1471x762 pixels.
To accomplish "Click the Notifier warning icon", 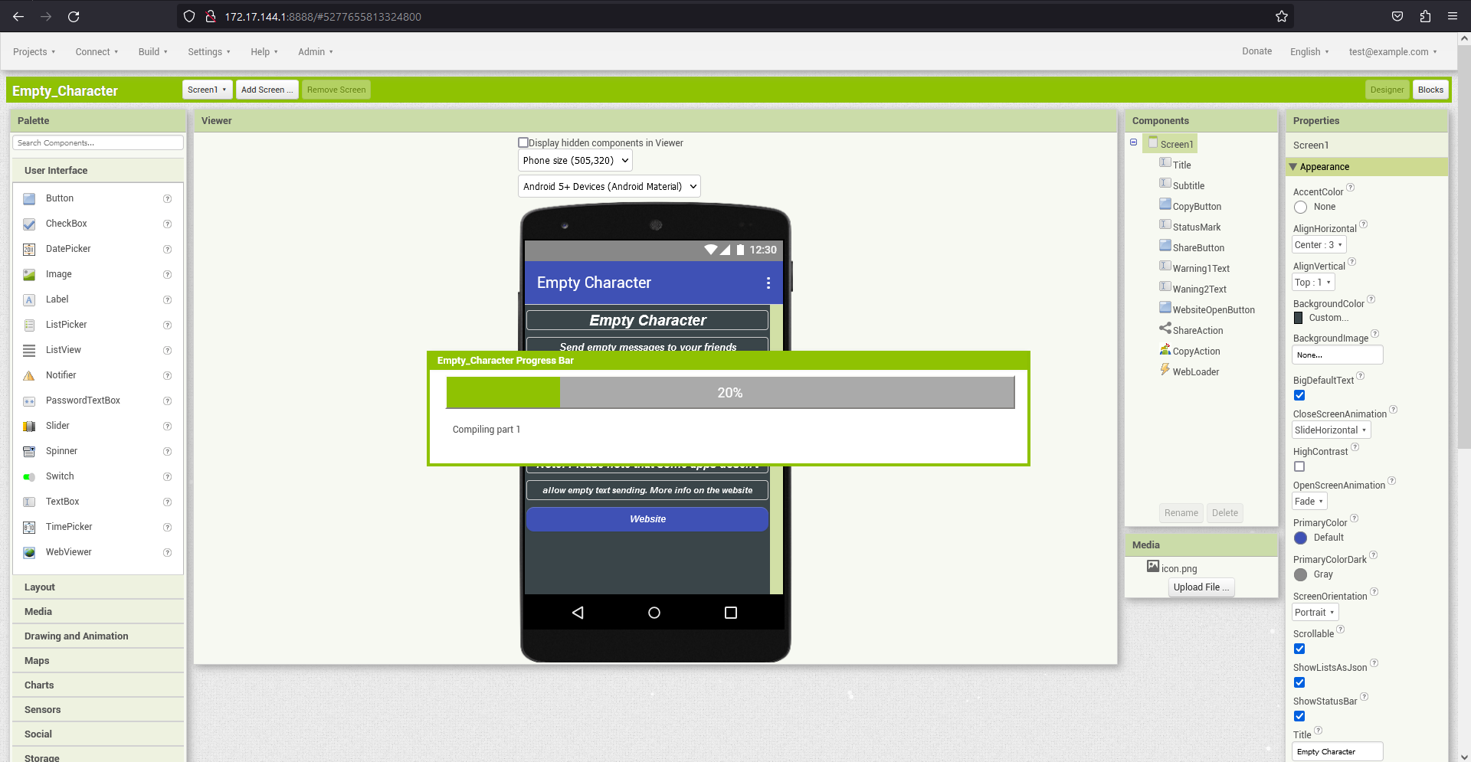I will click(x=29, y=376).
